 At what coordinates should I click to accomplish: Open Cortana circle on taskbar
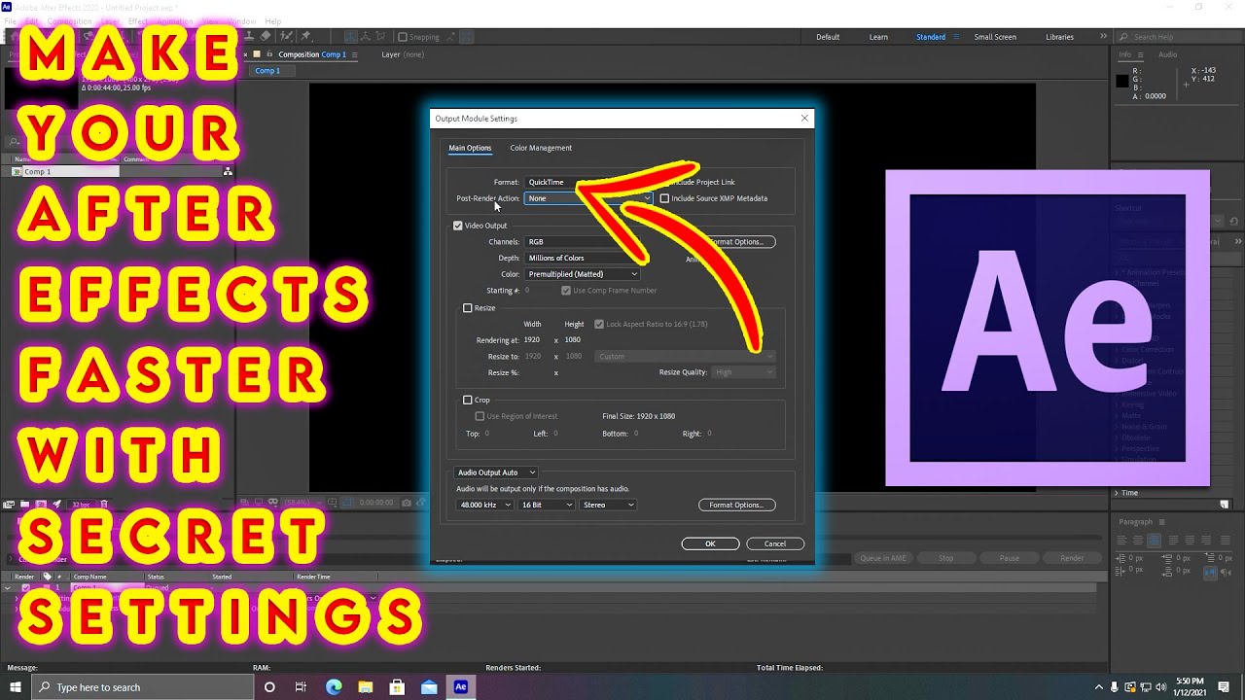[269, 687]
